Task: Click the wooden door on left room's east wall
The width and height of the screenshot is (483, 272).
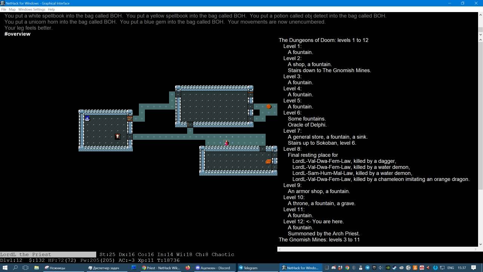Action: click(130, 118)
